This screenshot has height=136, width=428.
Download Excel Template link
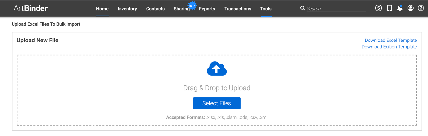click(x=391, y=40)
